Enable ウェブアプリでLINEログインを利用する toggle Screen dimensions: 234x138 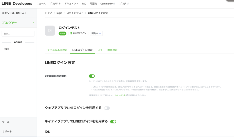107,108
